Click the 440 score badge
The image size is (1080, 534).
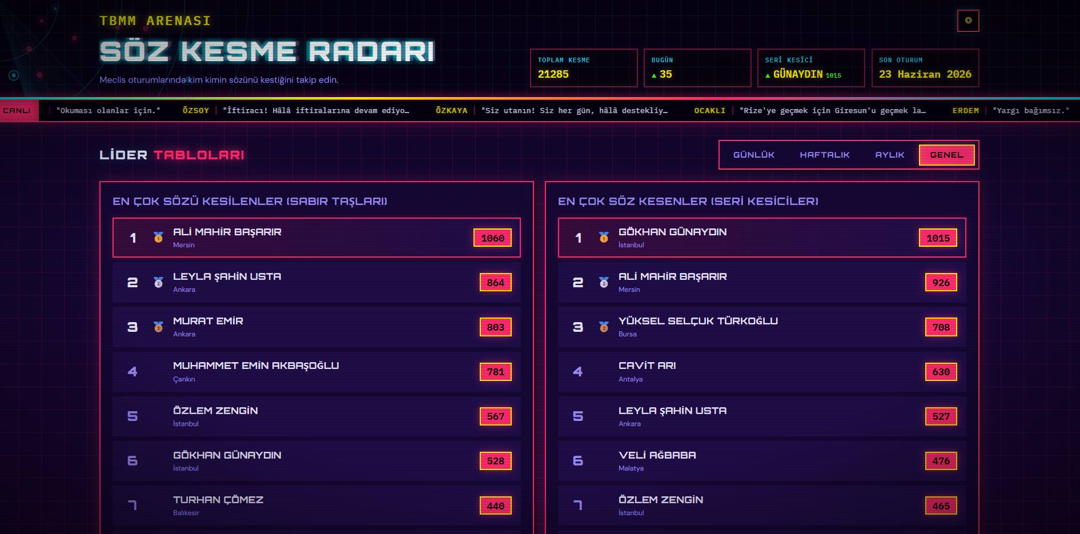click(x=495, y=505)
